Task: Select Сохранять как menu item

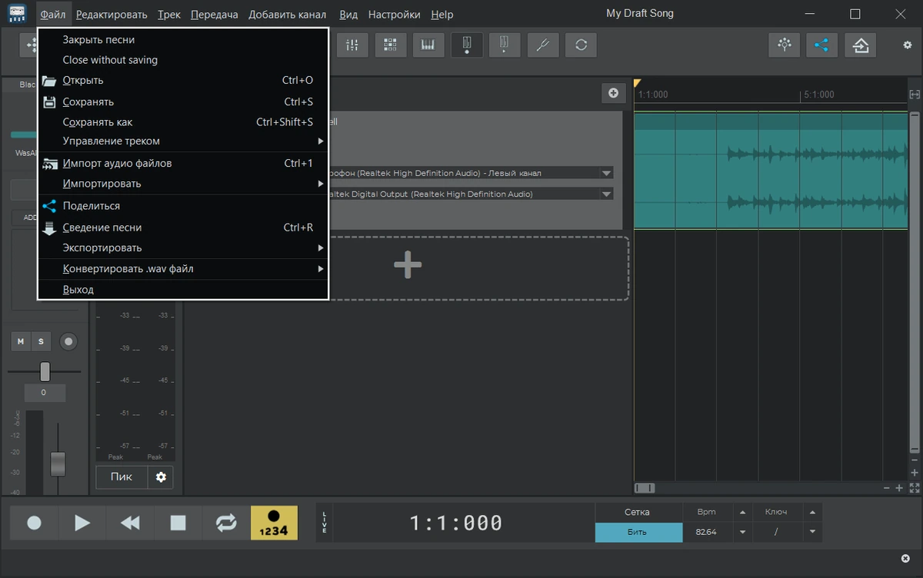Action: (x=183, y=122)
